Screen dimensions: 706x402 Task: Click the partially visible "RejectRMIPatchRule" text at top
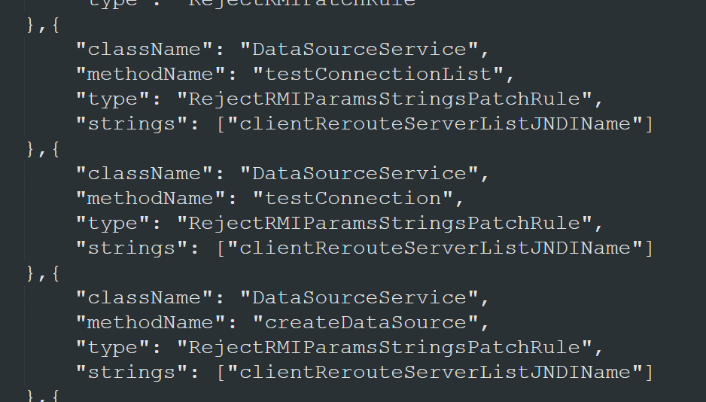tap(301, 3)
